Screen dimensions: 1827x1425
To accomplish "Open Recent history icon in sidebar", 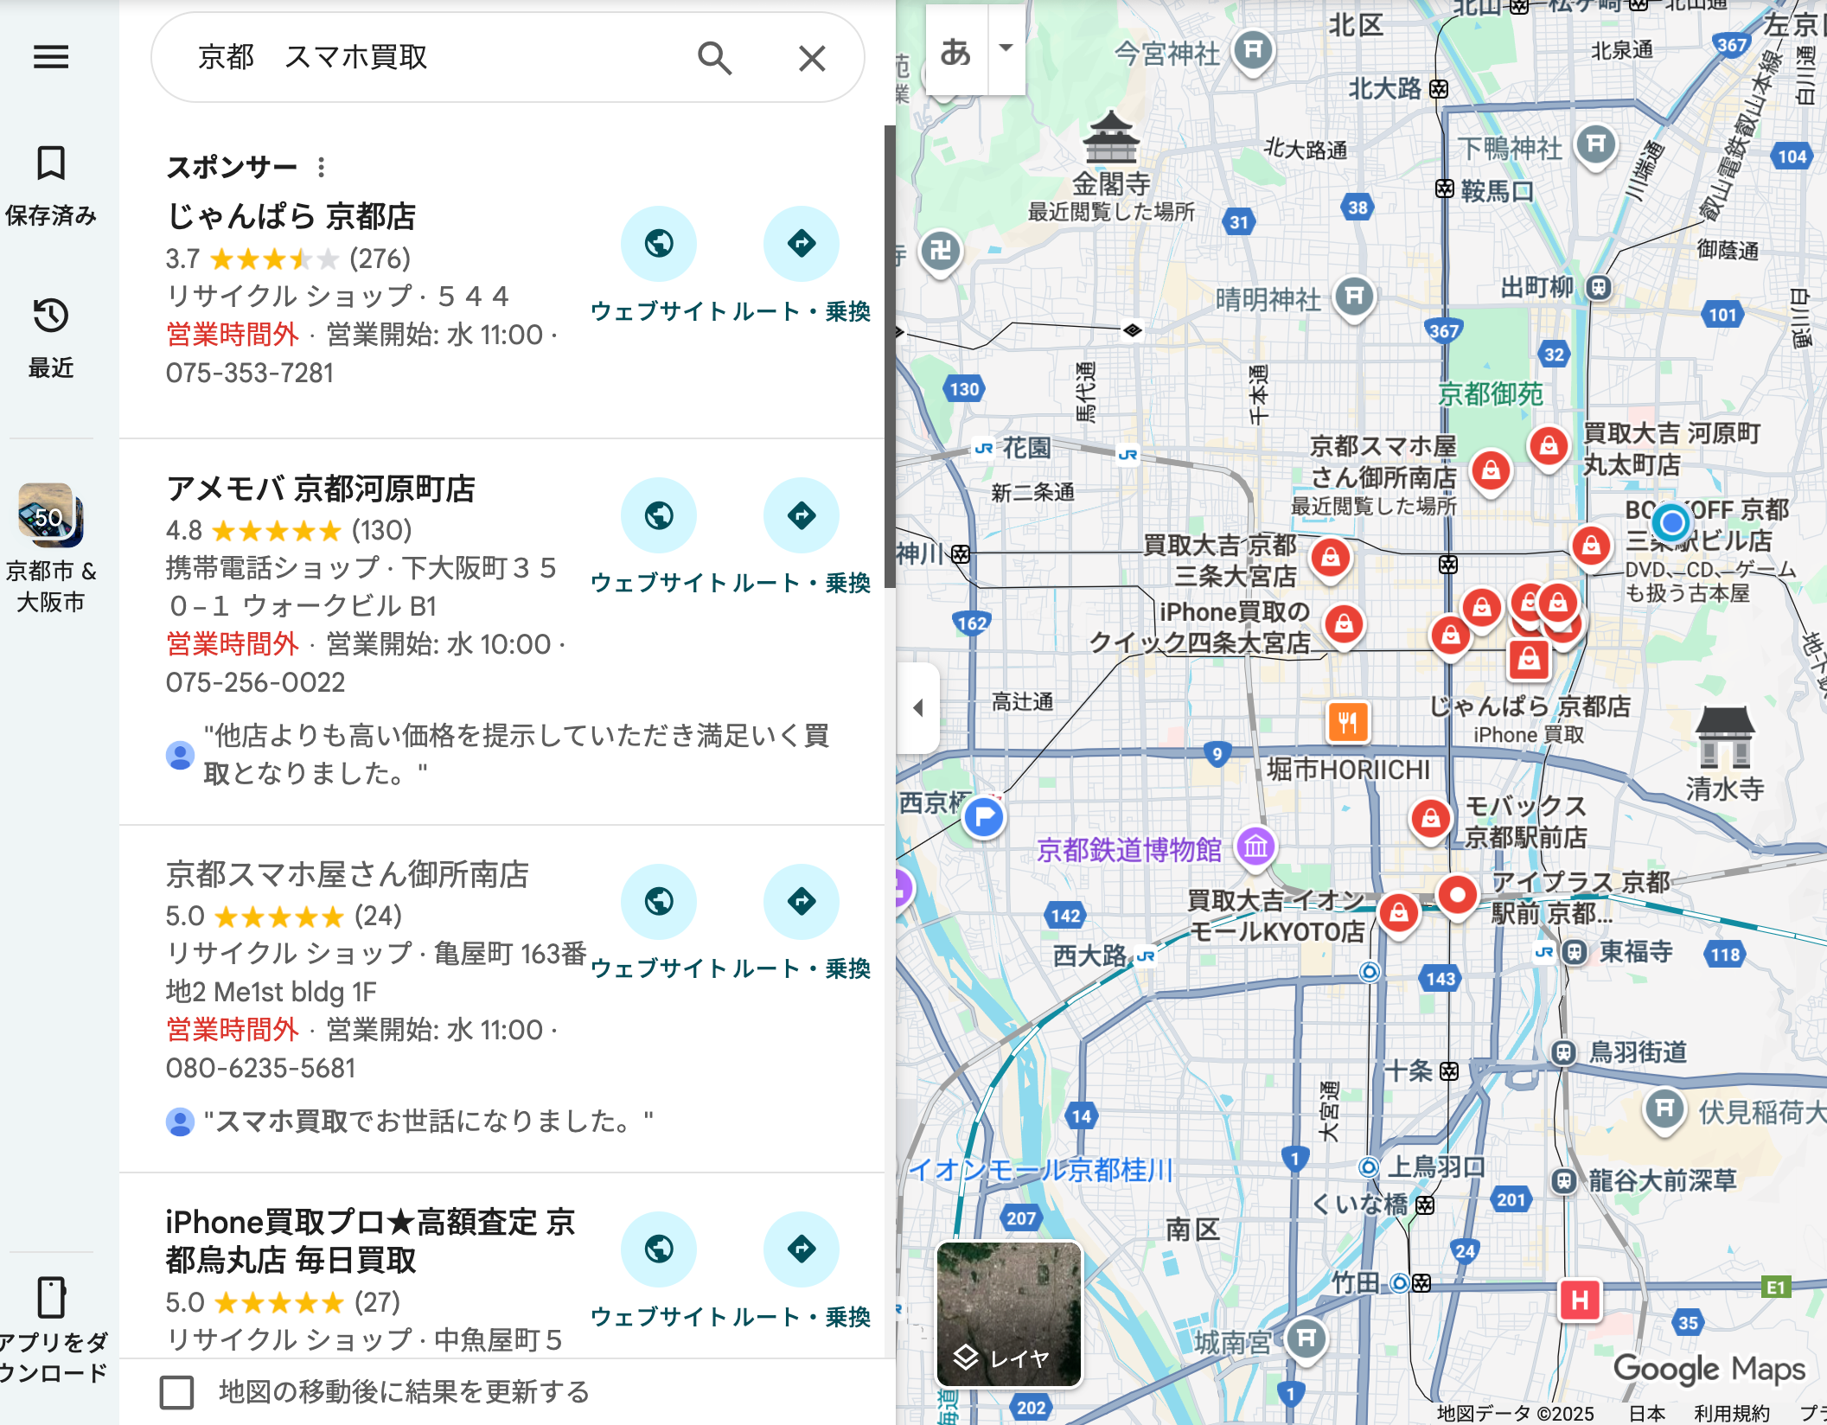I will tap(51, 316).
